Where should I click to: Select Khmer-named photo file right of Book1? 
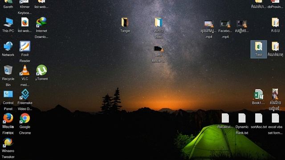[x=275, y=100]
